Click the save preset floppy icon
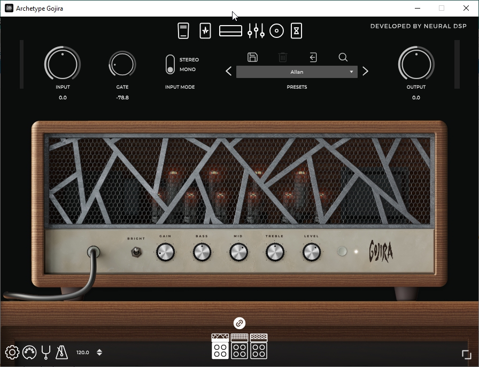This screenshot has width=479, height=367. click(x=253, y=57)
